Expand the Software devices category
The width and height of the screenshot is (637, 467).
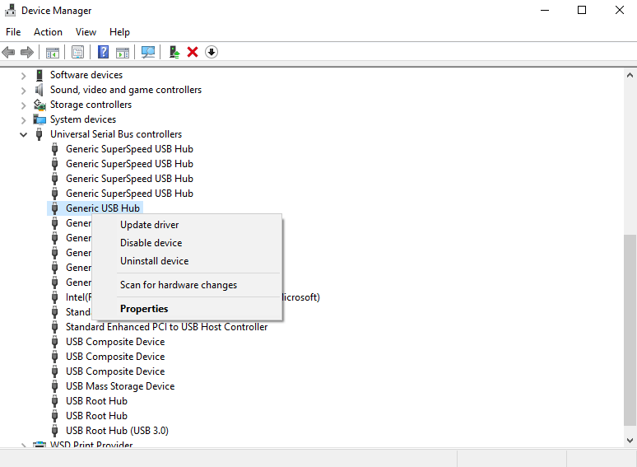[x=24, y=76]
